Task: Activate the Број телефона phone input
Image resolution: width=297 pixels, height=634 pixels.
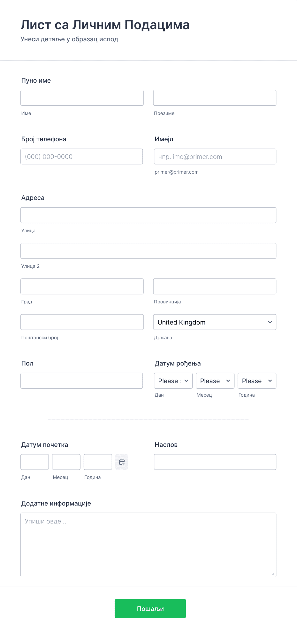Action: (x=81, y=156)
